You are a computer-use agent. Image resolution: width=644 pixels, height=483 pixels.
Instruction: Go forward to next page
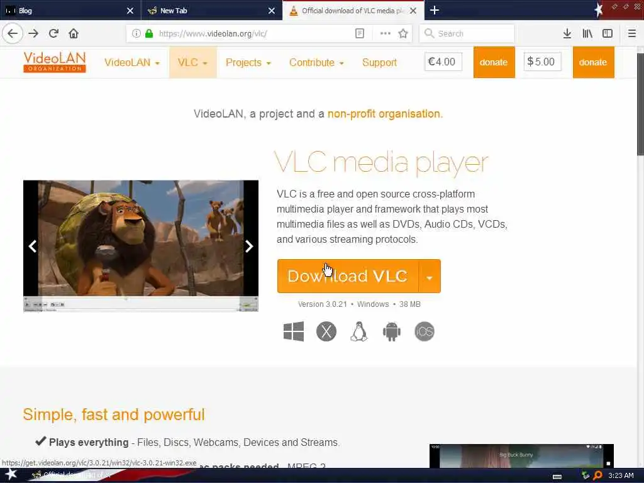pyautogui.click(x=33, y=33)
